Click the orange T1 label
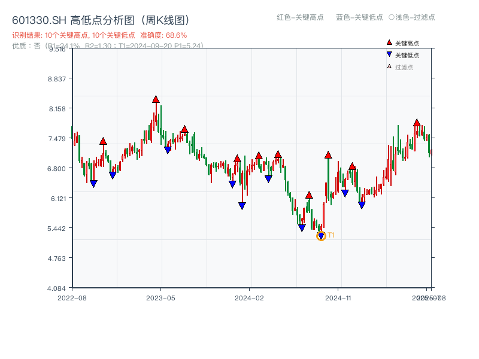Screen dimensions: 479x359 pos(331,235)
